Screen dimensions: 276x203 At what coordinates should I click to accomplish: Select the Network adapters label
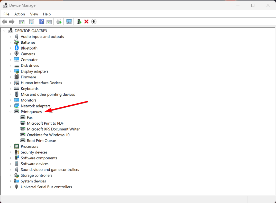[x=35, y=106]
